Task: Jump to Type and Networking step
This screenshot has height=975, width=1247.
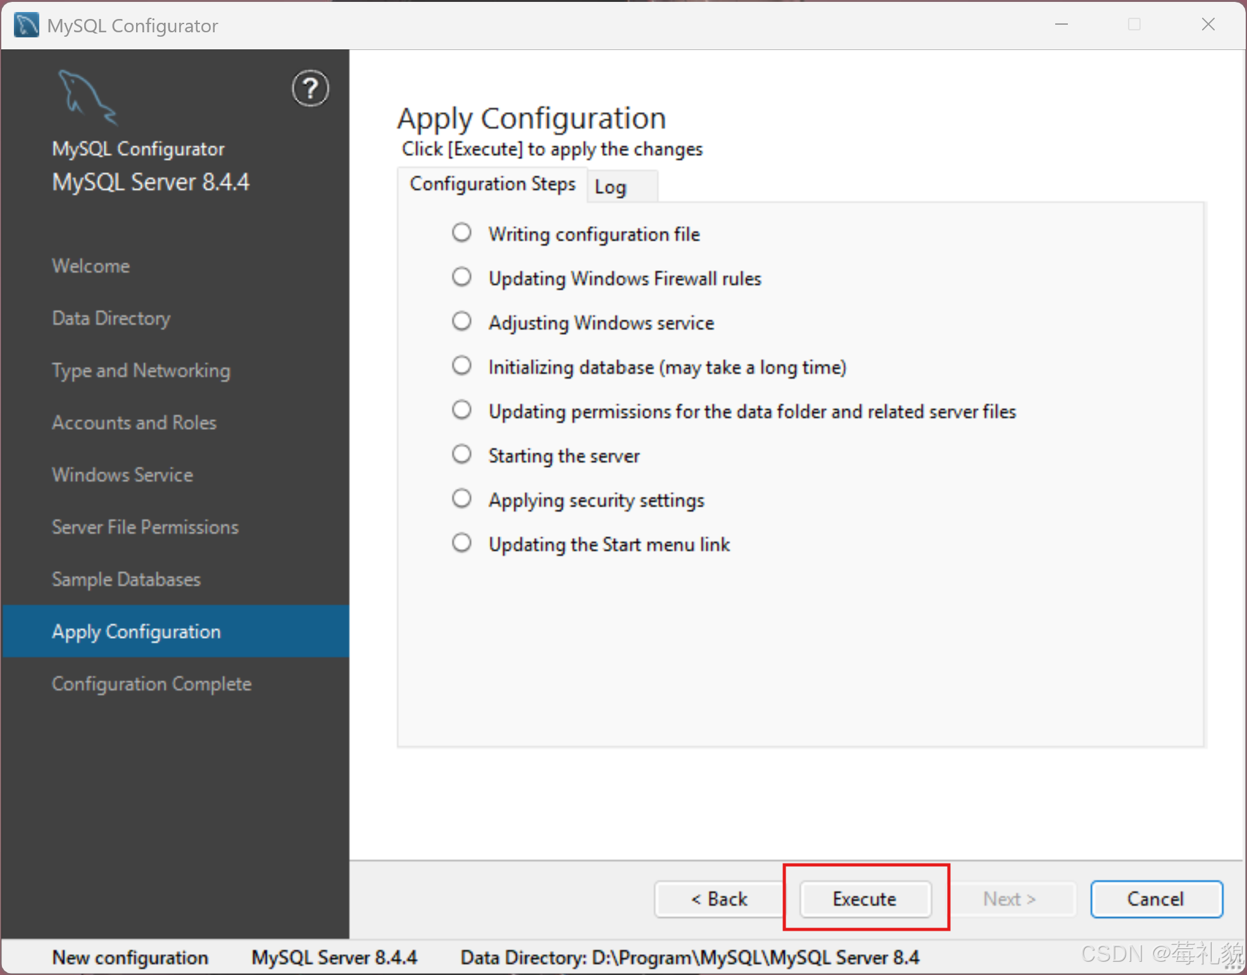Action: [x=141, y=370]
